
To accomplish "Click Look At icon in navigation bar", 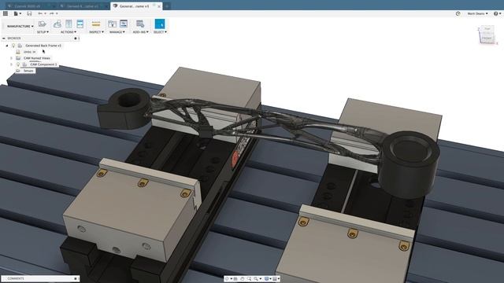I will 235,279.
